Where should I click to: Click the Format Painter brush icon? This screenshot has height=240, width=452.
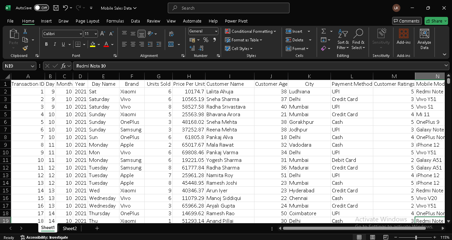[25, 48]
